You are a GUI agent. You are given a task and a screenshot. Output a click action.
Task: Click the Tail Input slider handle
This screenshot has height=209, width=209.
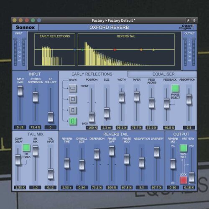[51, 174]
